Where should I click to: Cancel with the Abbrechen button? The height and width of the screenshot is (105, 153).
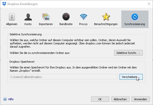point(120,99)
